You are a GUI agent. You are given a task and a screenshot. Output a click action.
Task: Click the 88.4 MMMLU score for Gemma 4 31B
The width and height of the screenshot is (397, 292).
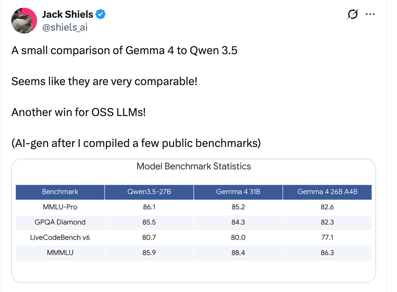click(x=238, y=253)
